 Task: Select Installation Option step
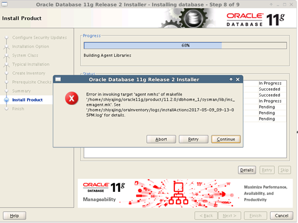tap(31, 47)
